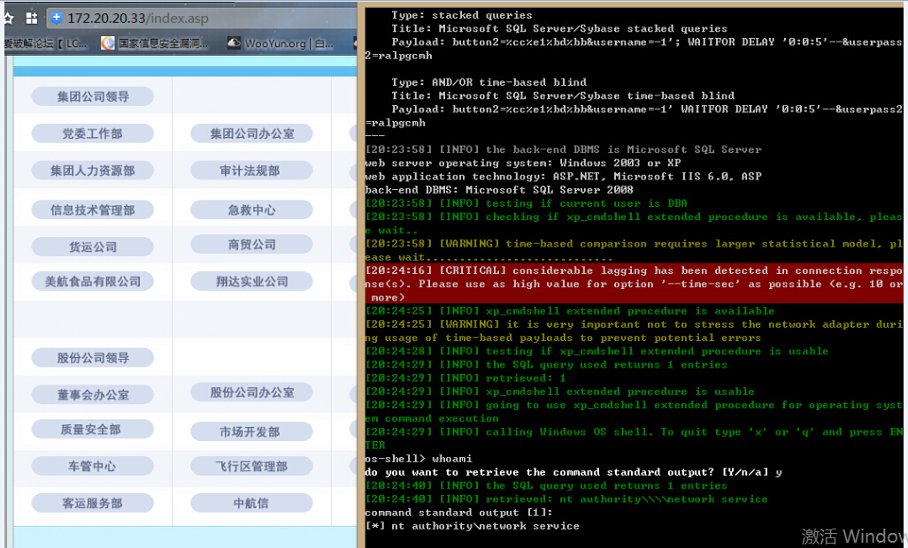Open the 翔达实业公司 button
Viewport: 908px width, 548px height.
coord(252,282)
